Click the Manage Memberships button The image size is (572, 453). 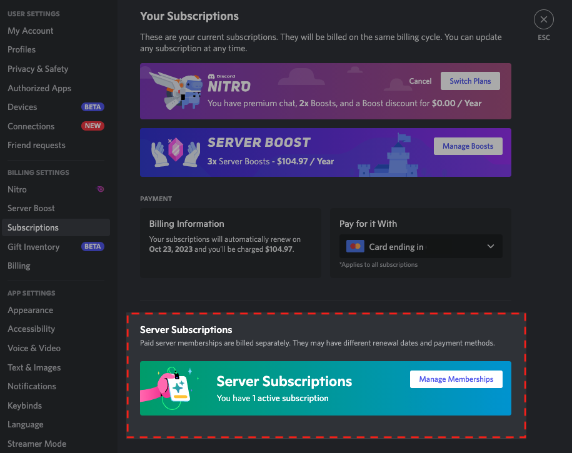(456, 379)
